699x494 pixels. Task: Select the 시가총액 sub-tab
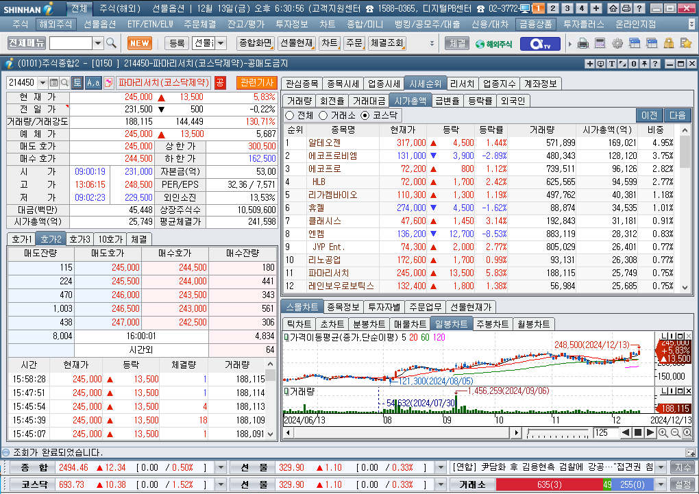click(410, 101)
